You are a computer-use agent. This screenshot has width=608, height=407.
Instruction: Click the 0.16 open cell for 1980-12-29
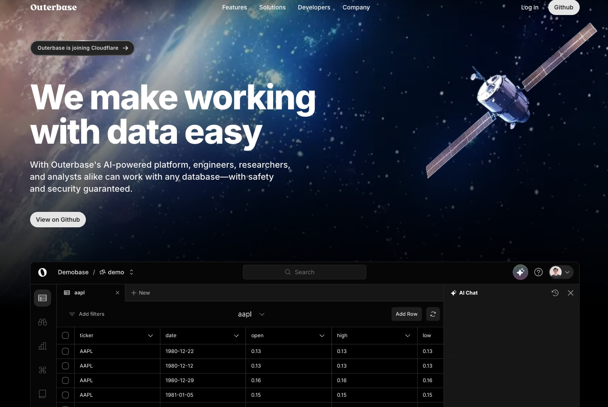coord(289,380)
